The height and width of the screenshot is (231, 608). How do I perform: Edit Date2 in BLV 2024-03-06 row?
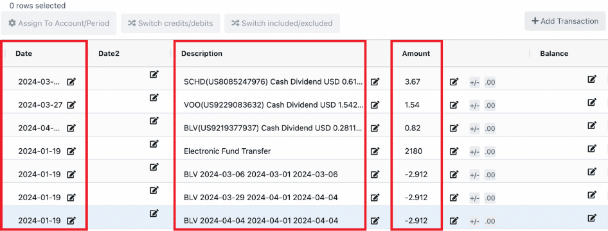pos(154,167)
